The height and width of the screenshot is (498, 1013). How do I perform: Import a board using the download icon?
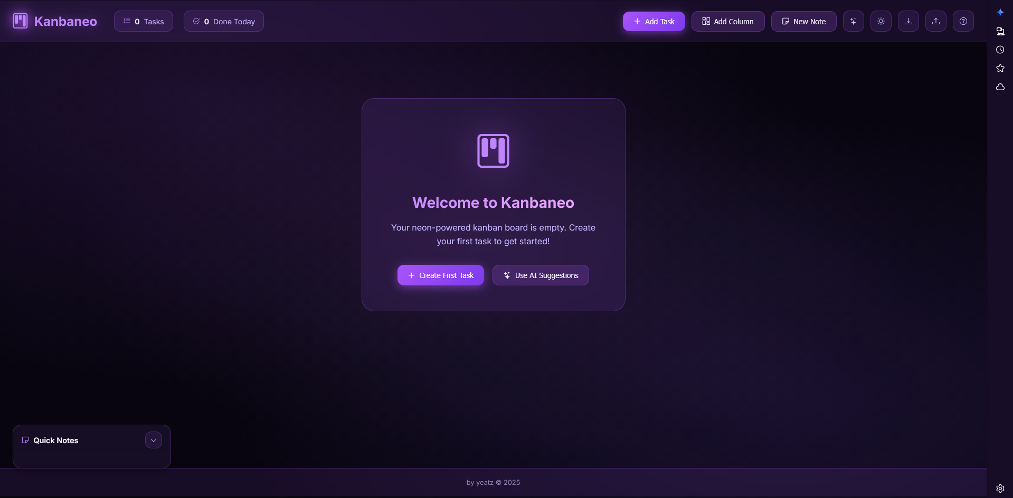908,21
